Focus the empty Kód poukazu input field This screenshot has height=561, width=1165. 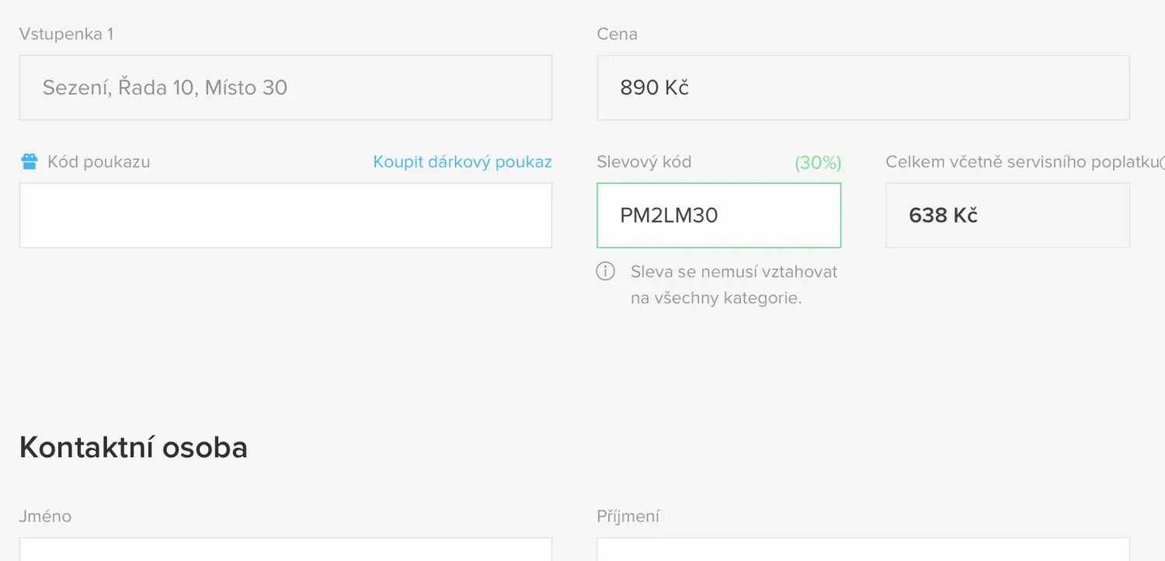coord(285,216)
